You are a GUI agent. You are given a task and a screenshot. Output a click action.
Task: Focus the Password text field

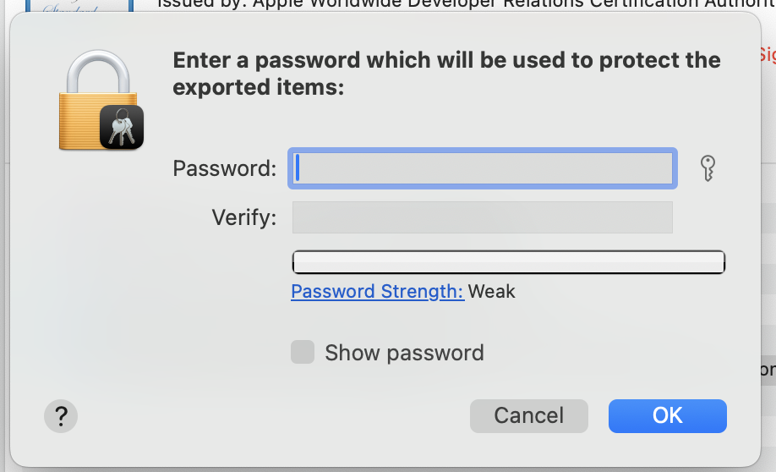coord(483,168)
